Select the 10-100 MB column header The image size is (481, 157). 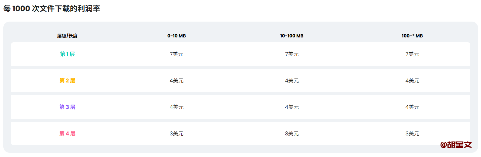pyautogui.click(x=292, y=36)
